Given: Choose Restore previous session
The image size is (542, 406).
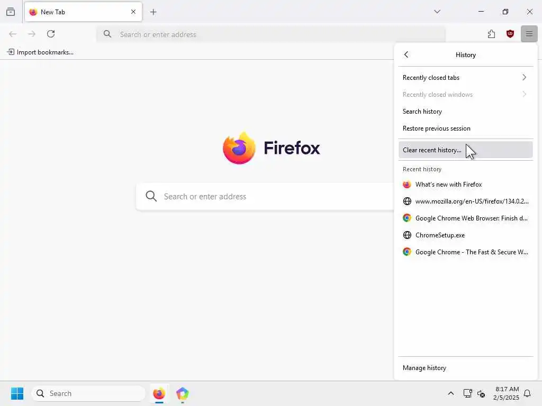Looking at the screenshot, I should pyautogui.click(x=465, y=128).
